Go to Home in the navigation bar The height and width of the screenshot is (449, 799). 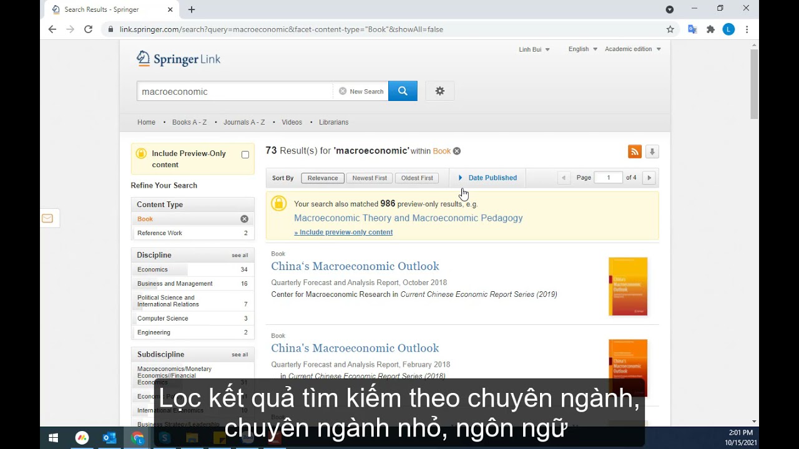click(146, 122)
